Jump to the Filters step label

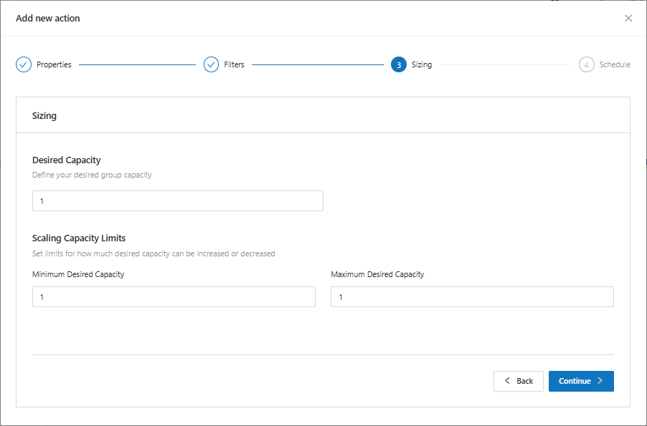click(234, 64)
